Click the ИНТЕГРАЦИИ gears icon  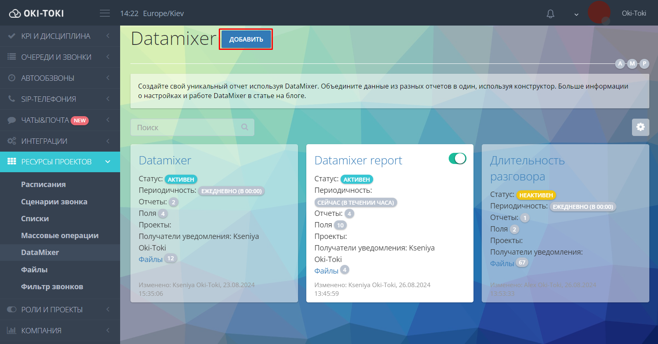[12, 141]
